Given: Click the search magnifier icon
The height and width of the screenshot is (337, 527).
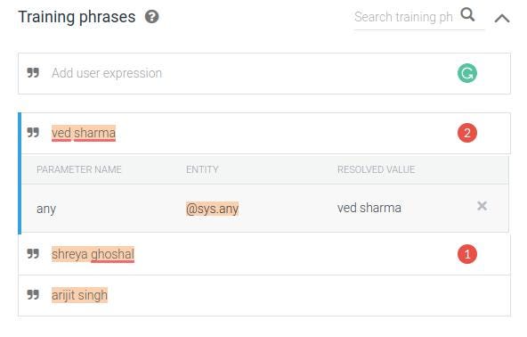Looking at the screenshot, I should click(467, 15).
